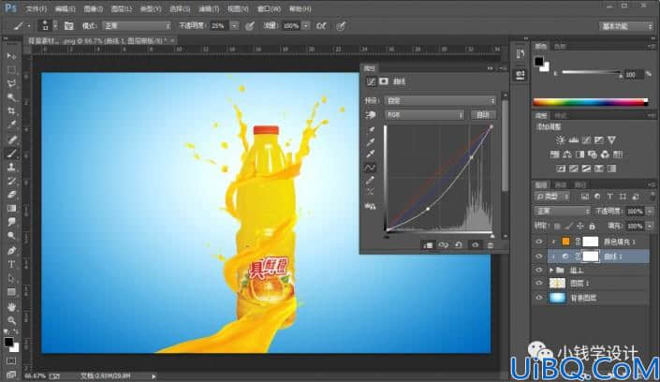
Task: Click the Auto button in Curves
Action: click(483, 114)
